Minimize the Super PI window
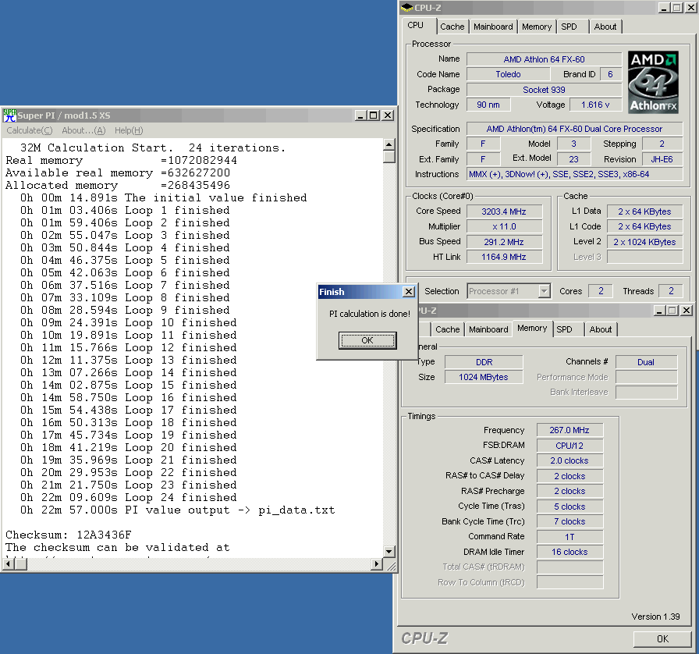 point(360,116)
